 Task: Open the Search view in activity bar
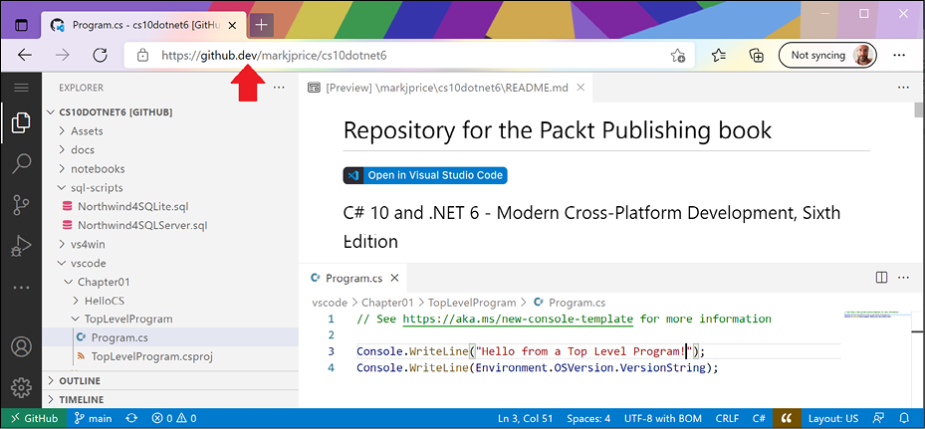pos(20,164)
